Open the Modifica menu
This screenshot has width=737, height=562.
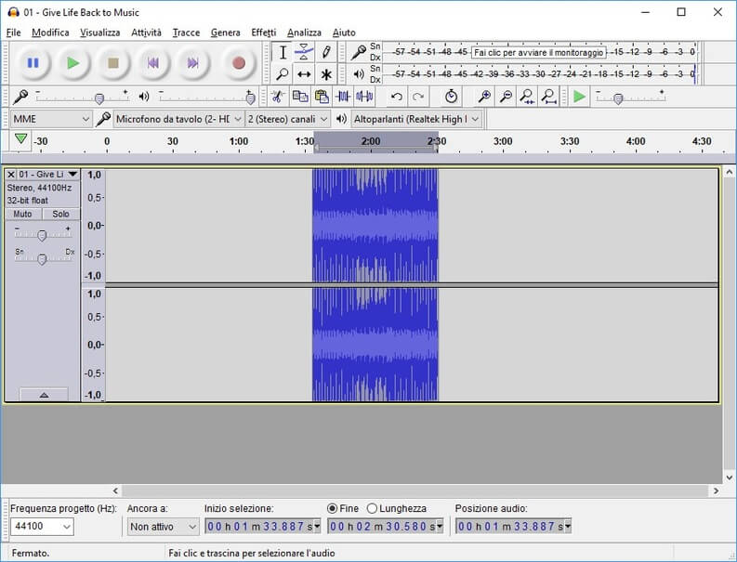point(50,33)
